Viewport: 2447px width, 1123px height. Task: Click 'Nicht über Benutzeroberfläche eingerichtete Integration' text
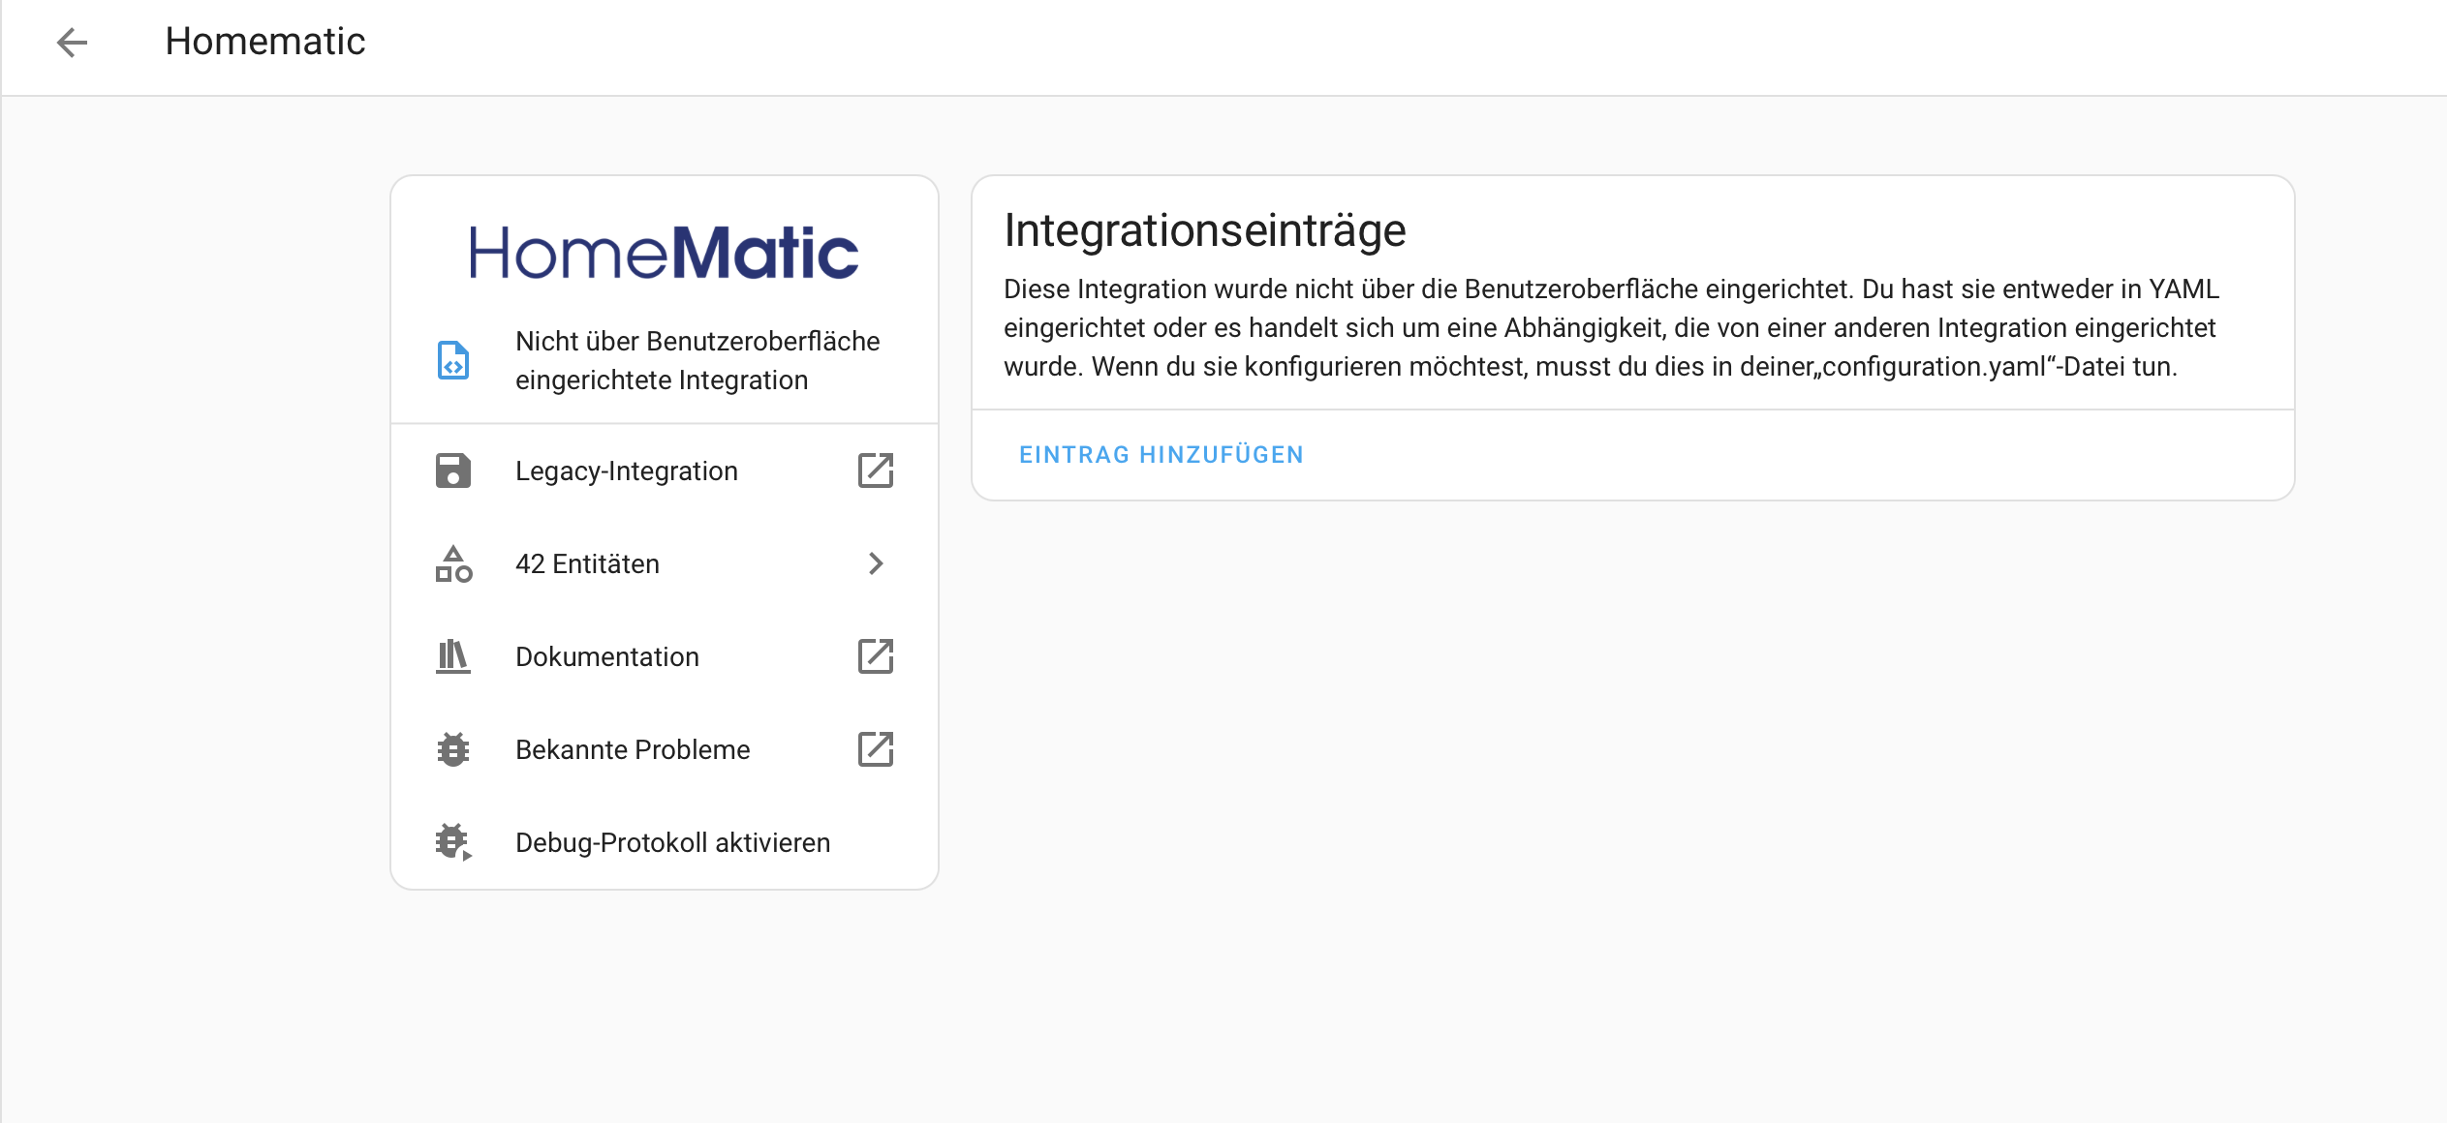coord(697,360)
